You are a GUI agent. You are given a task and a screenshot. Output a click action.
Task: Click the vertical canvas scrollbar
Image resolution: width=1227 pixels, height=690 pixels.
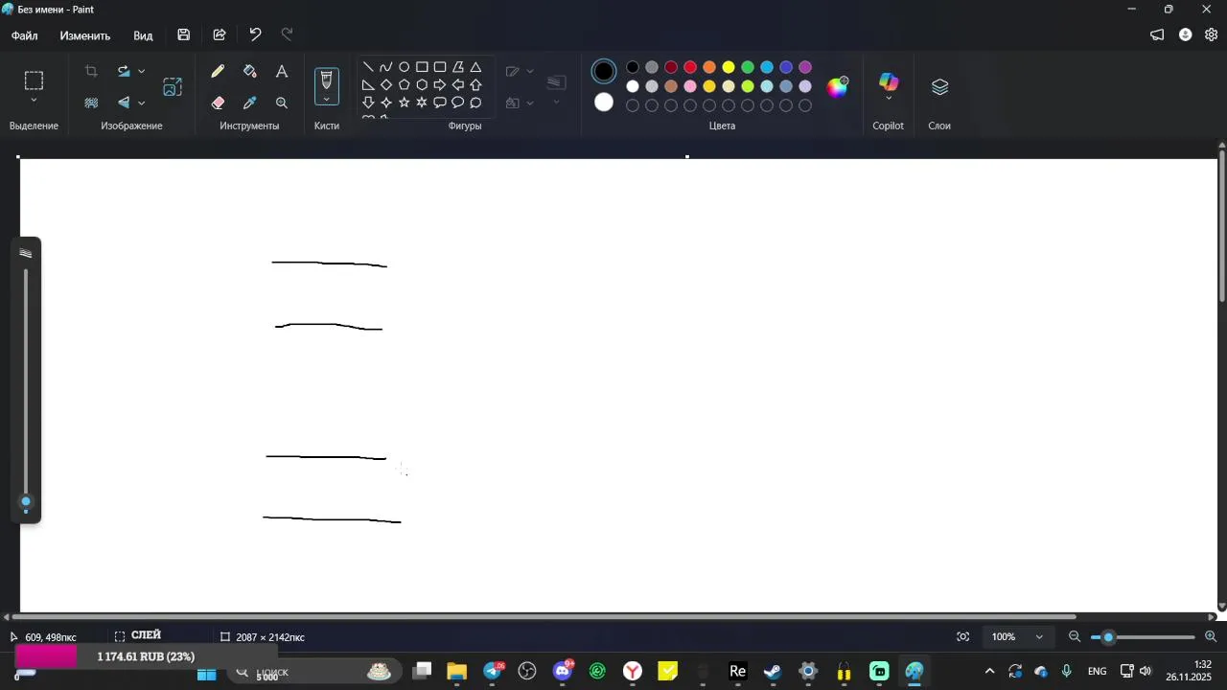coord(1221,227)
